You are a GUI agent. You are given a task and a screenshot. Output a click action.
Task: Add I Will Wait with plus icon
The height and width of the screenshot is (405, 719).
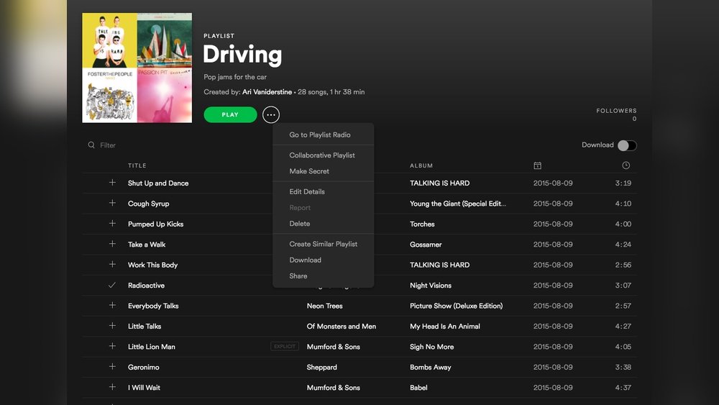pos(112,387)
